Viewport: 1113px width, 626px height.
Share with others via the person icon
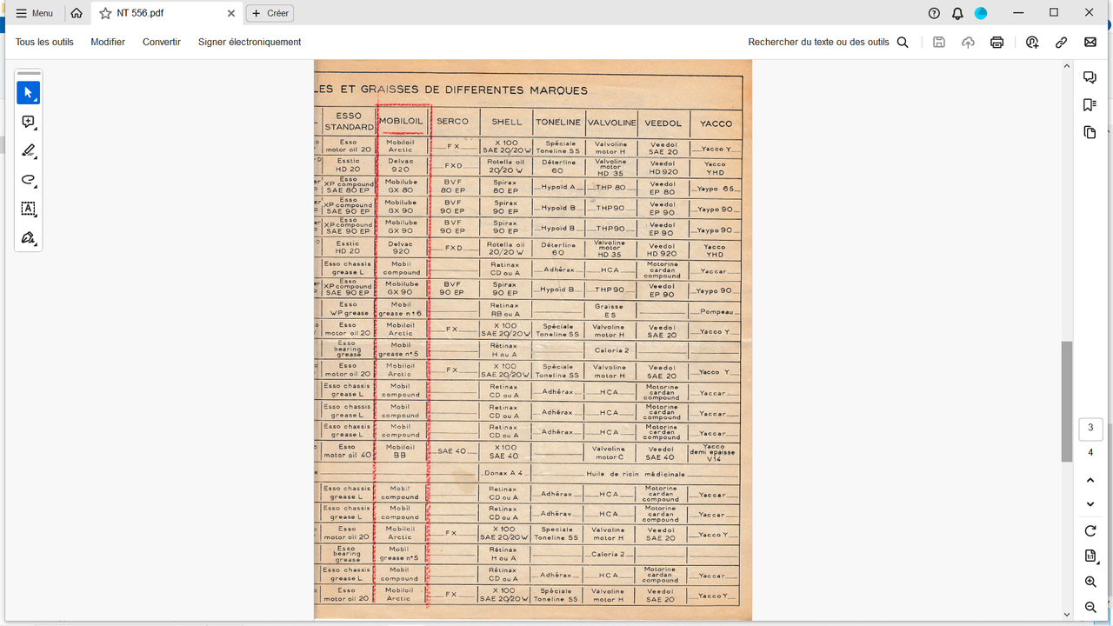1032,42
